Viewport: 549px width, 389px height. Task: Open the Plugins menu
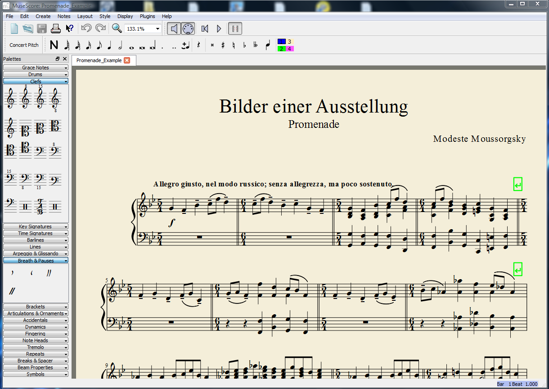pyautogui.click(x=147, y=16)
